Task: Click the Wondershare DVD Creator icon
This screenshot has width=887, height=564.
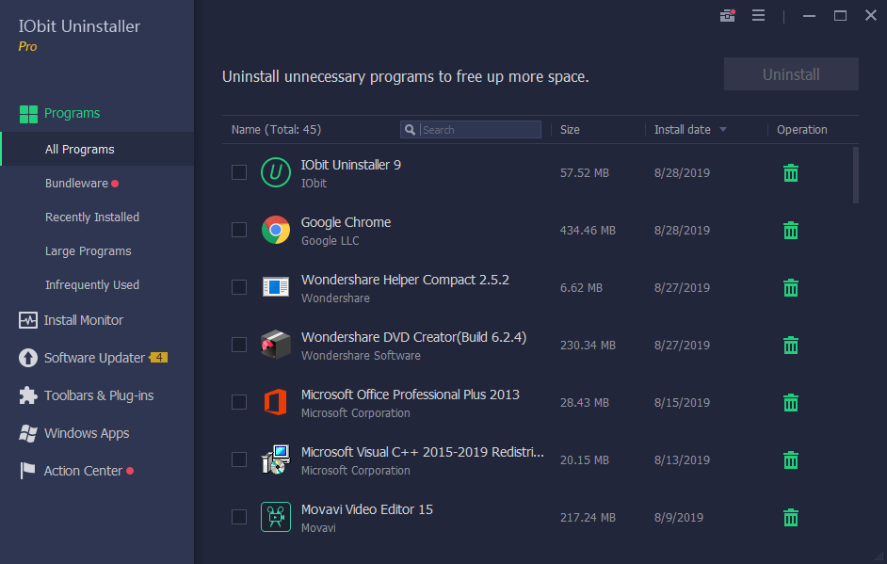Action: pos(276,345)
